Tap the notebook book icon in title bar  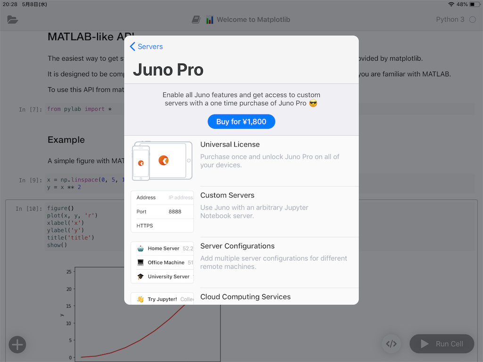pos(196,20)
